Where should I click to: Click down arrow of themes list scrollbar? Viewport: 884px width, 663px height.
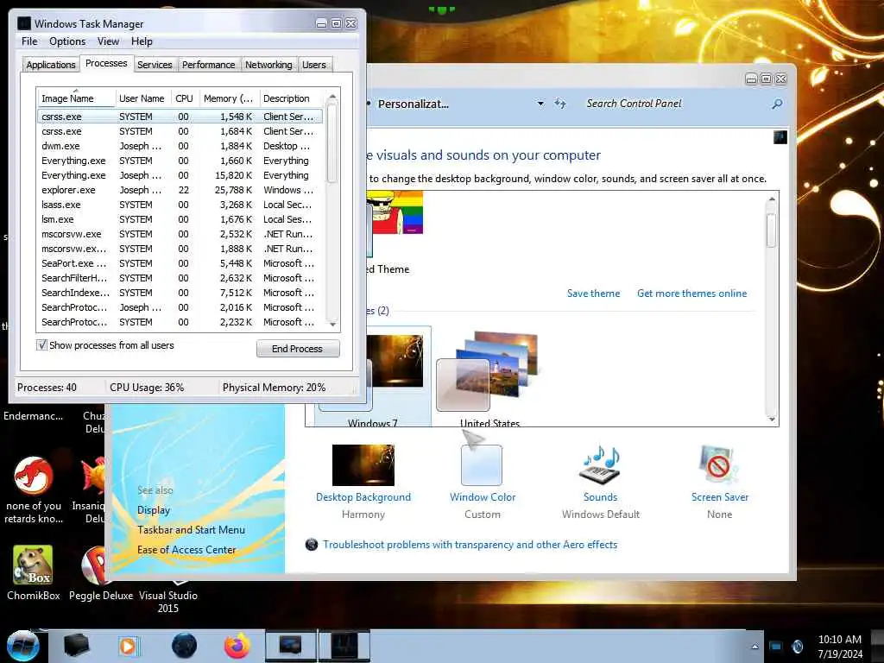[x=772, y=419]
